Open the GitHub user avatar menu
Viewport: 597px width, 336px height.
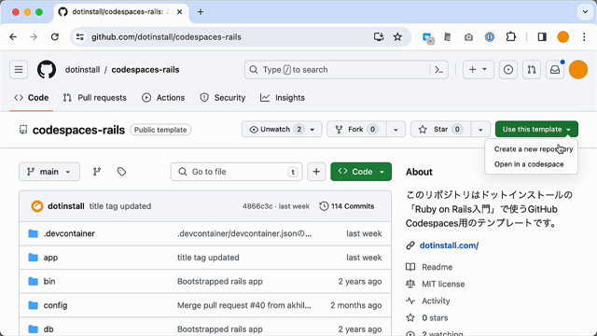pyautogui.click(x=578, y=70)
